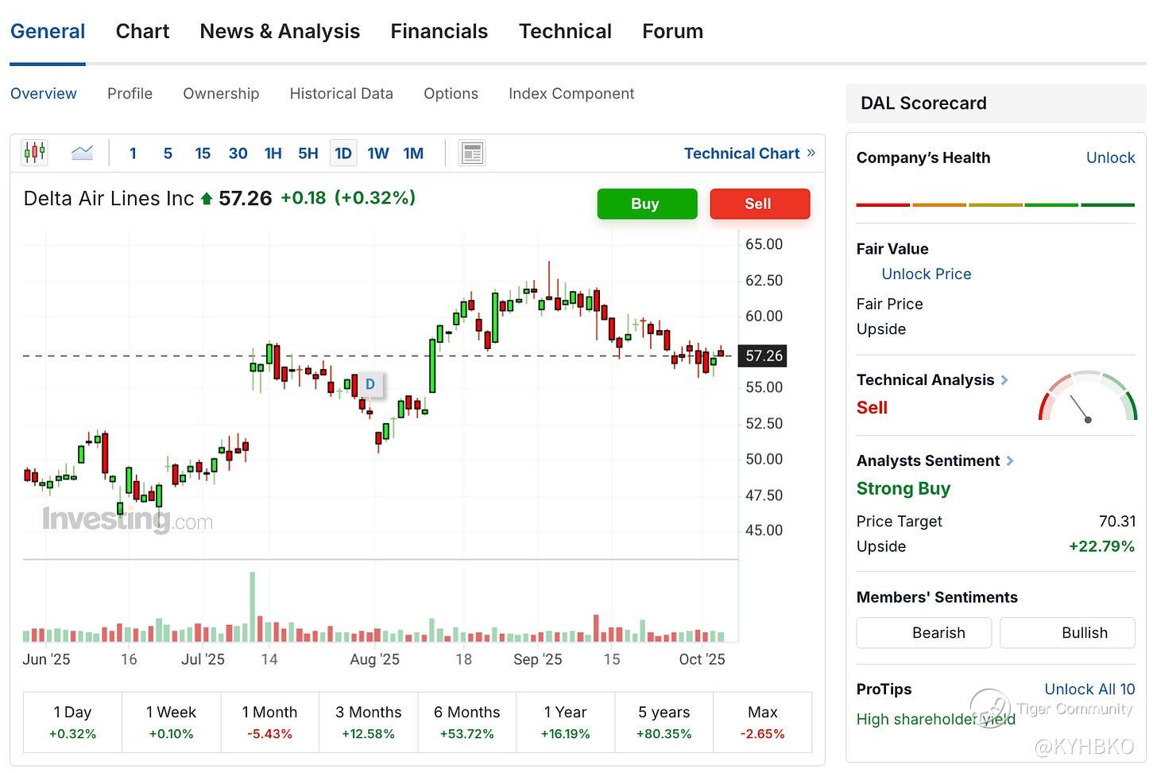The height and width of the screenshot is (773, 1157).
Task: Select the Overview sub-tab
Action: tap(44, 94)
